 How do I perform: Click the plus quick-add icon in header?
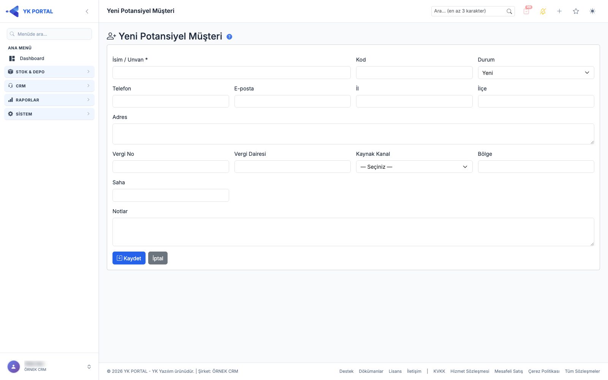[x=559, y=11]
